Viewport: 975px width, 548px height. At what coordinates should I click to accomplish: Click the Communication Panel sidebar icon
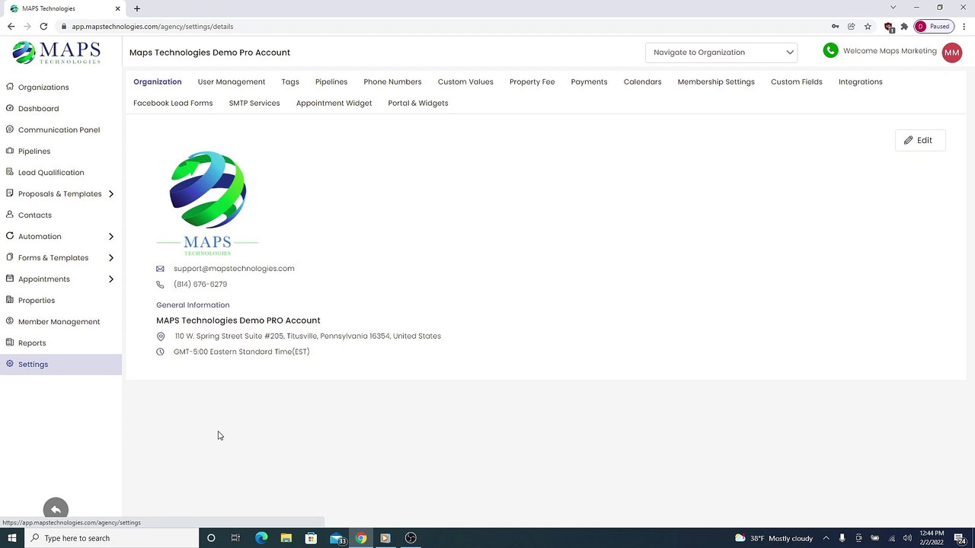[x=10, y=129]
